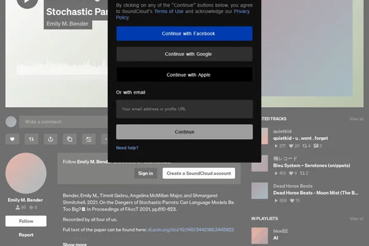Open the hkw52 user name
The width and height of the screenshot is (369, 246).
(x=280, y=231)
